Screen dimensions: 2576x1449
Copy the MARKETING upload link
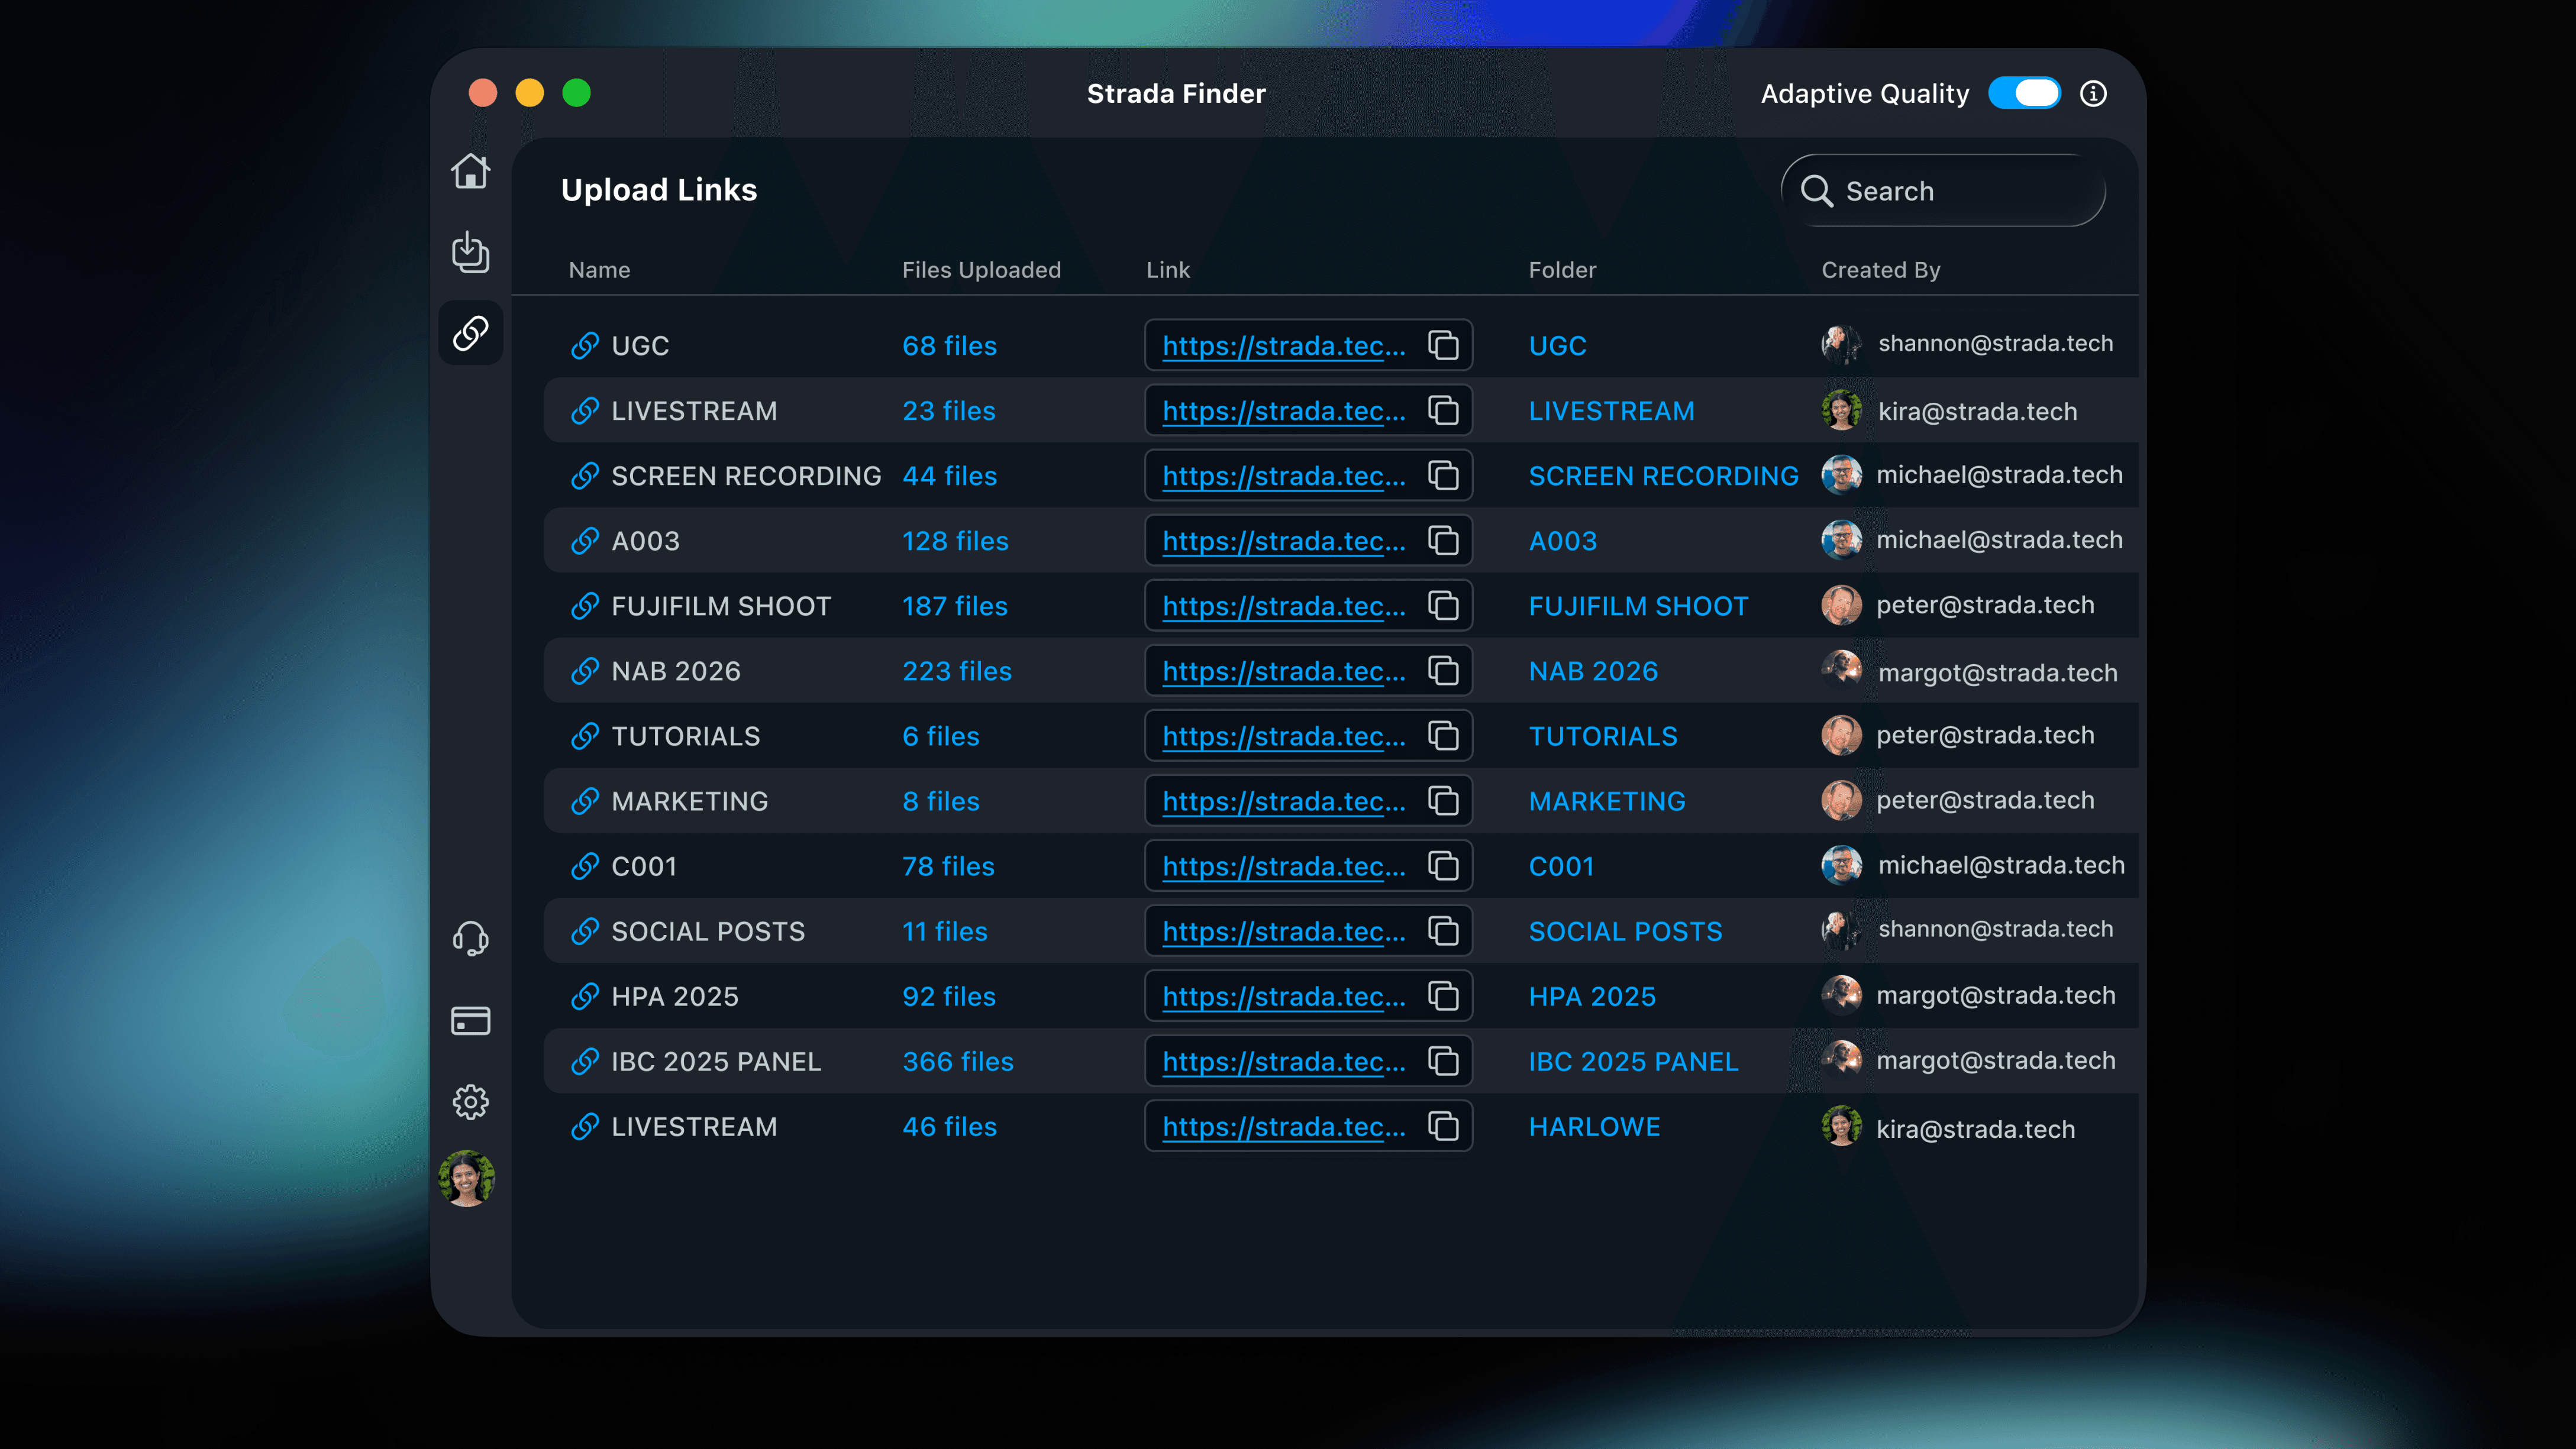click(x=1443, y=801)
